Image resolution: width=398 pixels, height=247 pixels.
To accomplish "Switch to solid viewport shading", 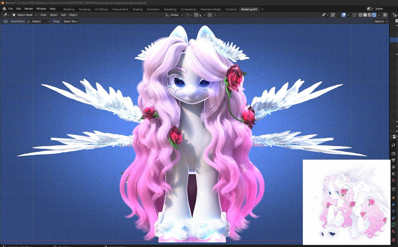I will [x=365, y=15].
